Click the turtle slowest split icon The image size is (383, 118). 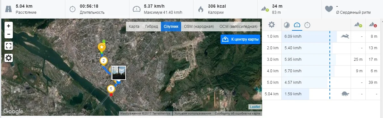pos(345,94)
